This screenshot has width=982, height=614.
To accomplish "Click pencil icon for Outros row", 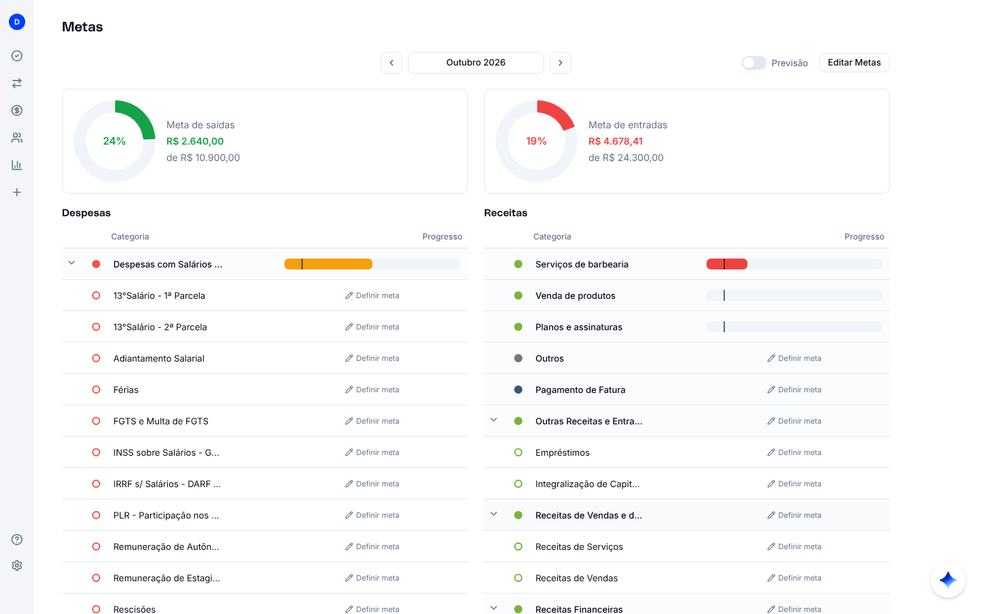I will tap(771, 359).
